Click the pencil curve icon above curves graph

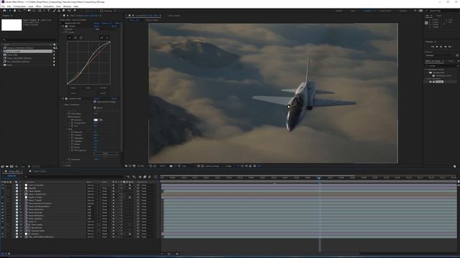coord(107,37)
